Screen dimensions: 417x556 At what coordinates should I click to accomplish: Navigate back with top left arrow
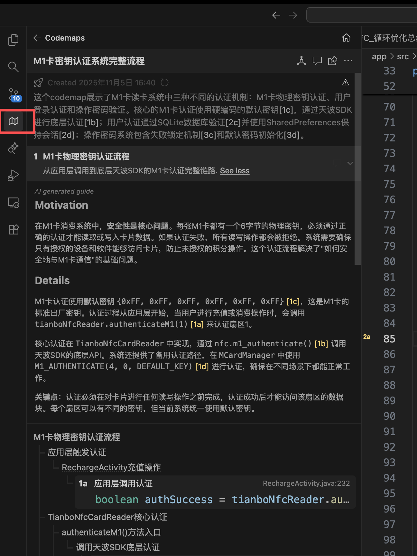click(276, 15)
